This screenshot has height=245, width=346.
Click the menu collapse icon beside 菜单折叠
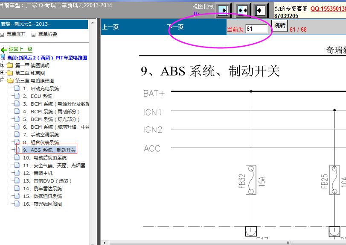pyautogui.click(x=33, y=35)
